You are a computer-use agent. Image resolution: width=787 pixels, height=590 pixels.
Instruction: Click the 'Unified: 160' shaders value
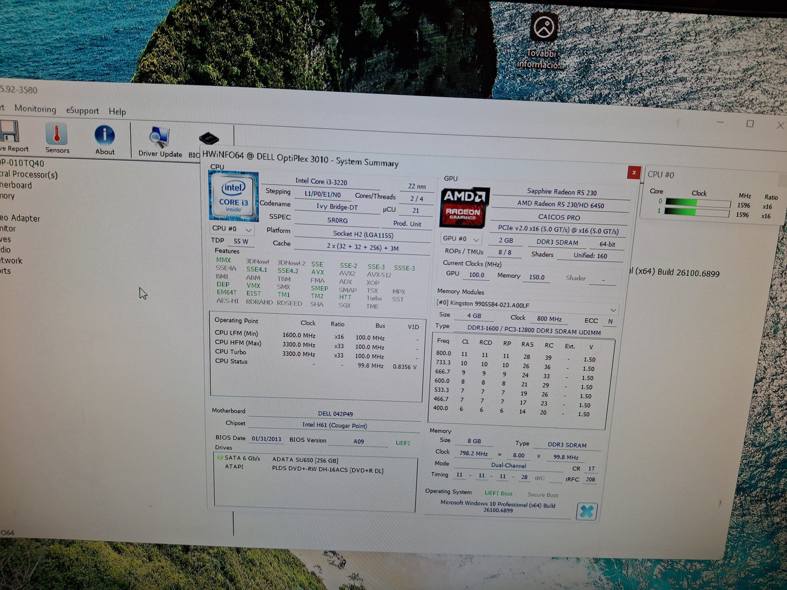(x=590, y=255)
